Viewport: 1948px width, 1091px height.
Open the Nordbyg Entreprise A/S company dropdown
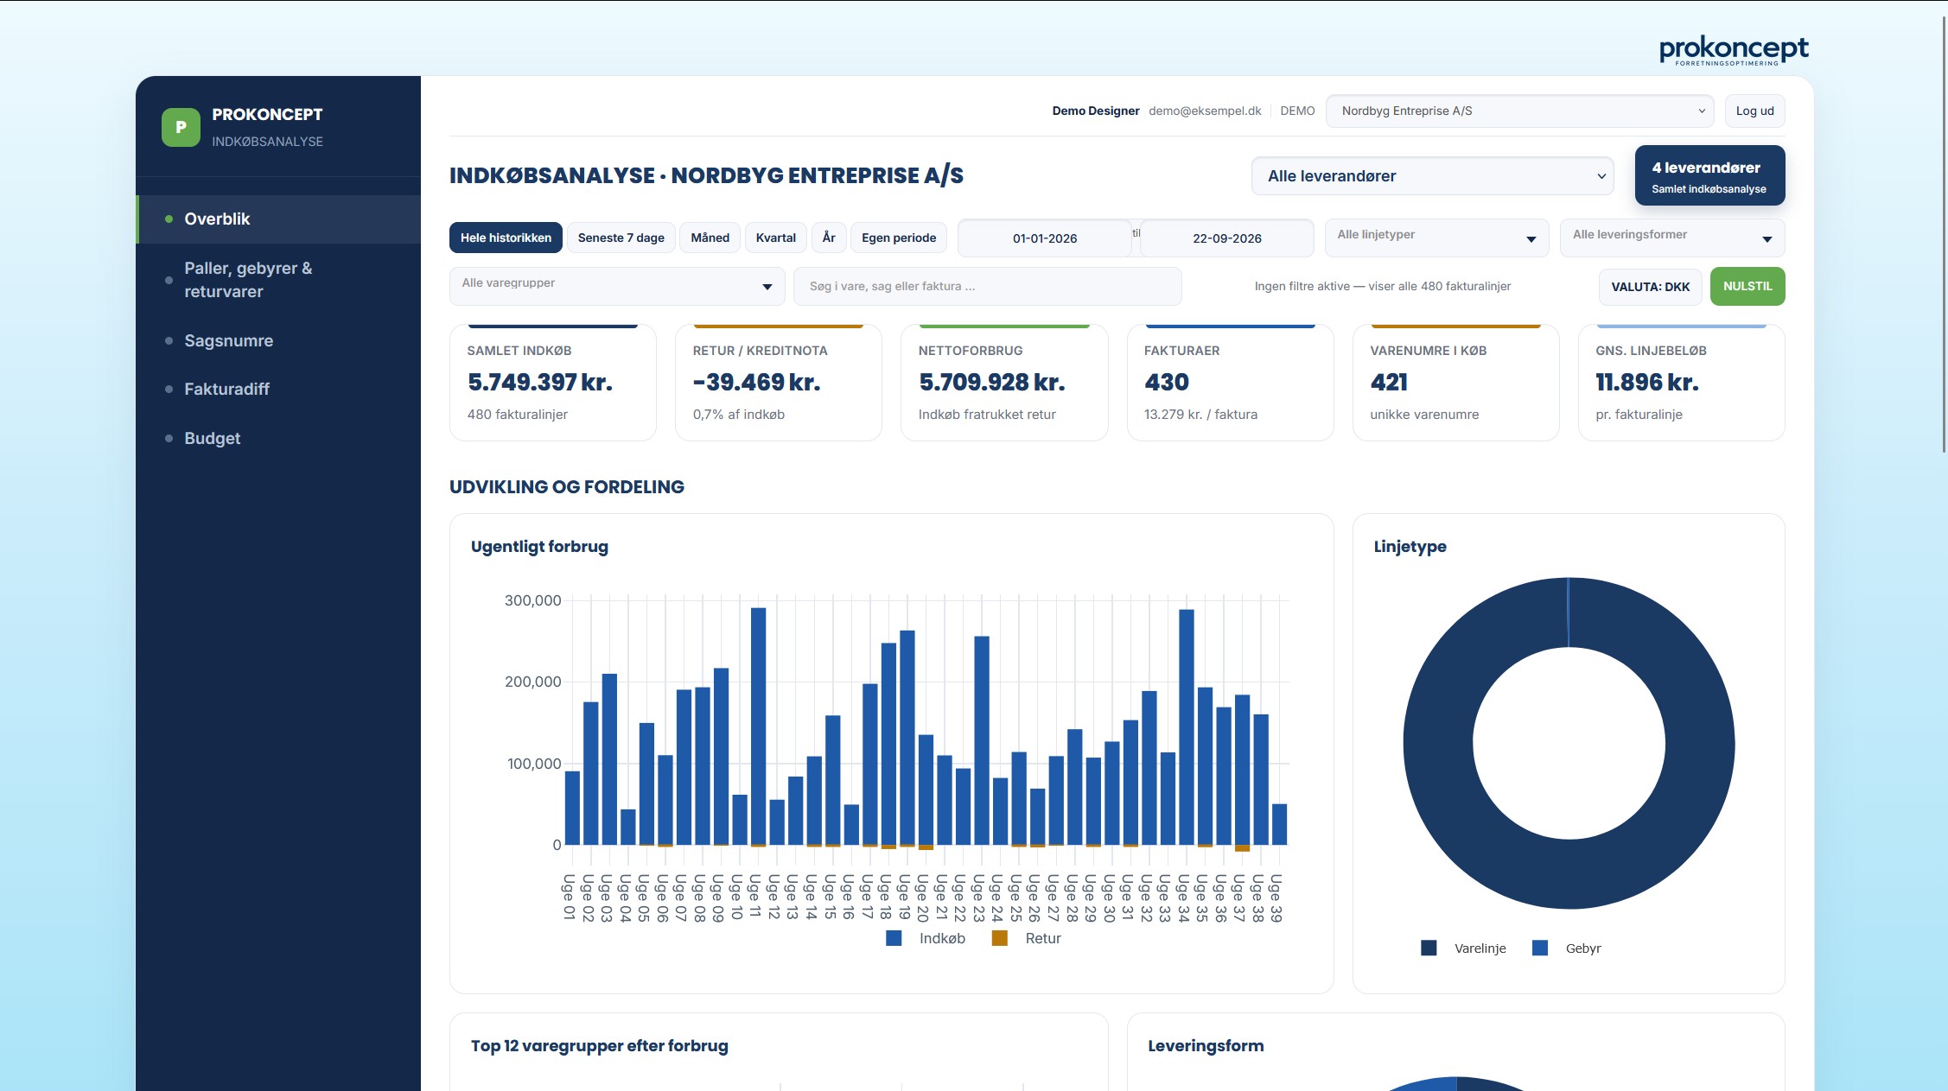click(1519, 111)
